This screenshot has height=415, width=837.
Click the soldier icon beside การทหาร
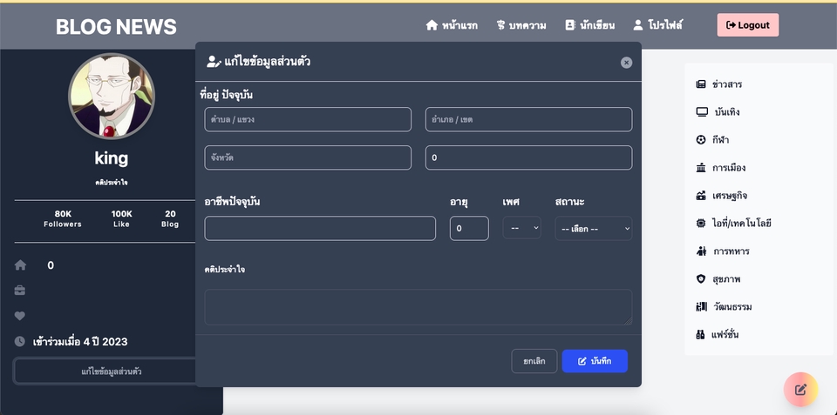(x=701, y=251)
